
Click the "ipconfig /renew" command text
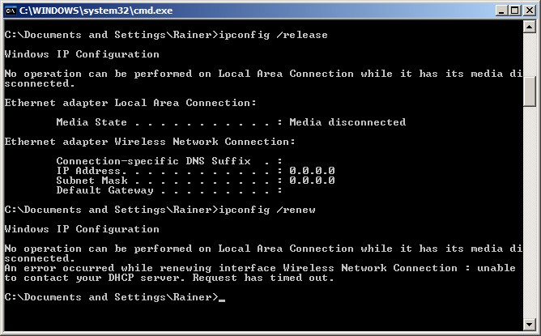(267, 210)
